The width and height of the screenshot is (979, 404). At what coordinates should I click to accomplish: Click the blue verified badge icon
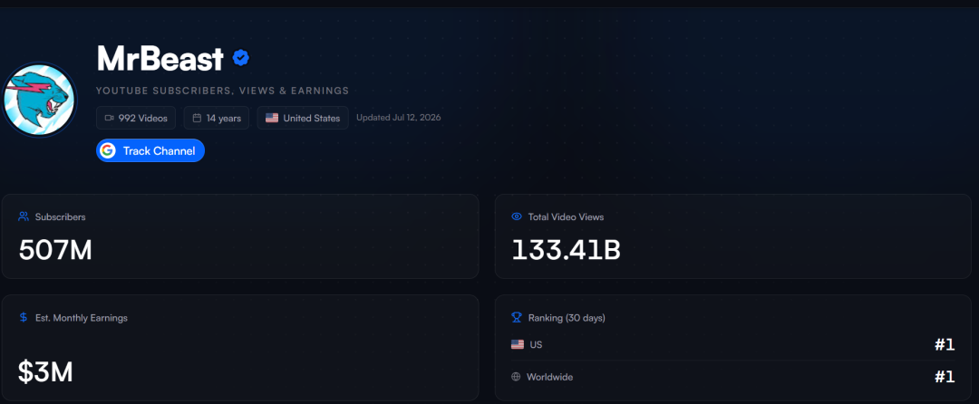(241, 58)
